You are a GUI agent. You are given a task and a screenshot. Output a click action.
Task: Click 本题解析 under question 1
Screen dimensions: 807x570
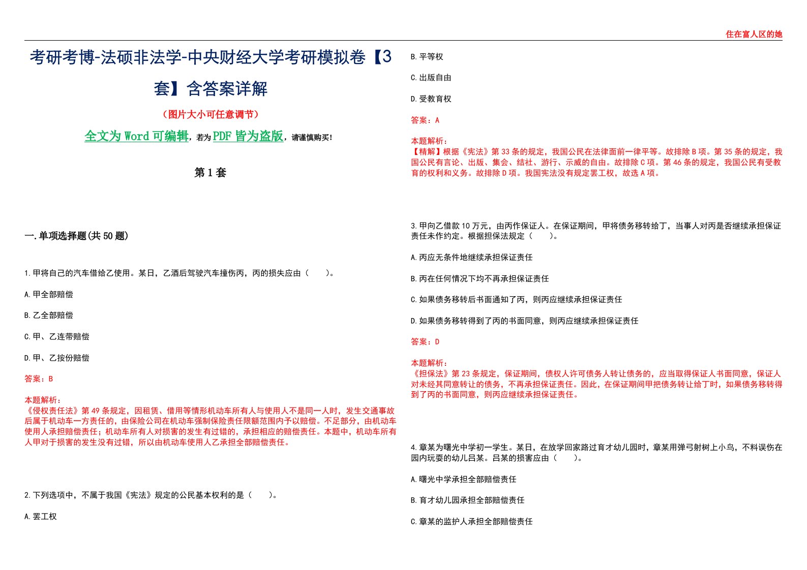click(43, 400)
